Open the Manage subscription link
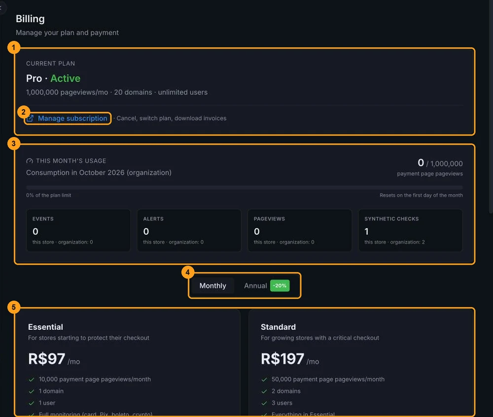 tap(72, 118)
